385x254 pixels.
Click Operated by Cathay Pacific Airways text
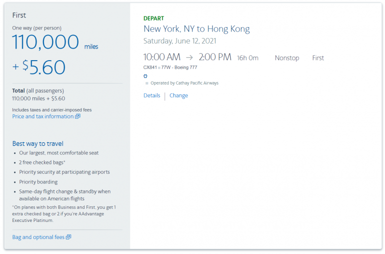[x=184, y=83]
